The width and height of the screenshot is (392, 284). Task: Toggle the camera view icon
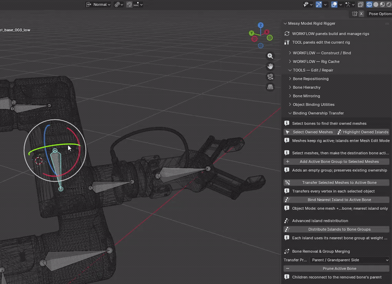(270, 77)
